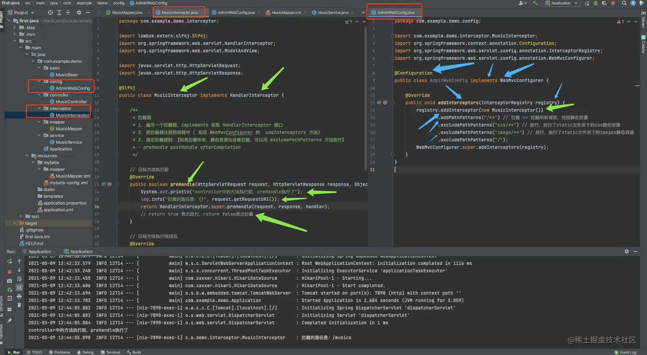
Task: Start debugging with the bug icon
Action: (595, 3)
